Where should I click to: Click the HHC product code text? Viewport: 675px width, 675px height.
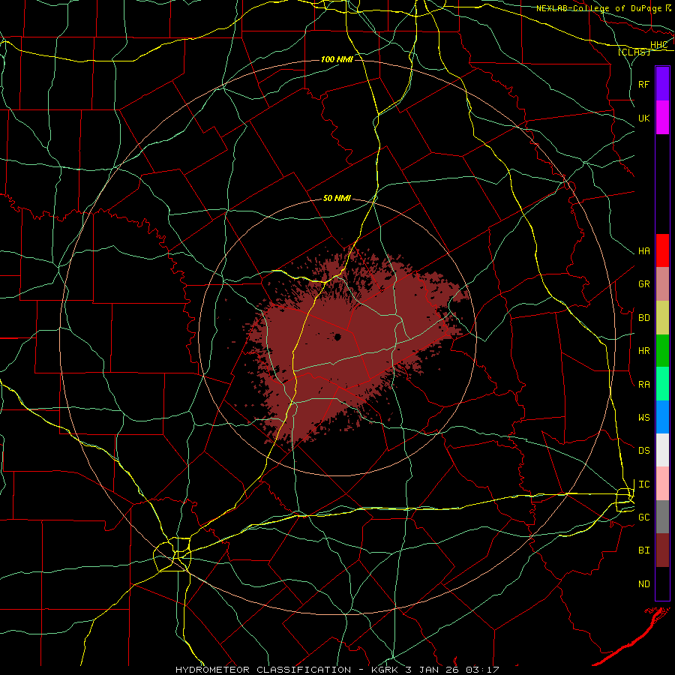pyautogui.click(x=658, y=45)
